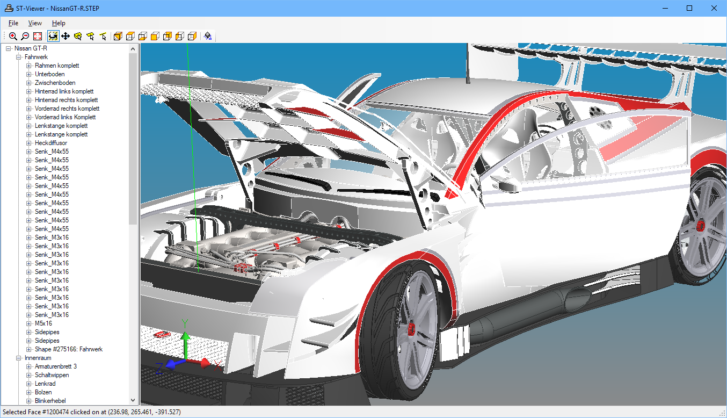Viewport: 727px width, 418px height.
Task: Click the paint bucket shading icon
Action: pyautogui.click(x=208, y=36)
